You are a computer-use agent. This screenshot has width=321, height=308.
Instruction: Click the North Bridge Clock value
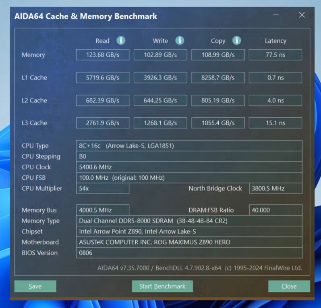pyautogui.click(x=275, y=188)
